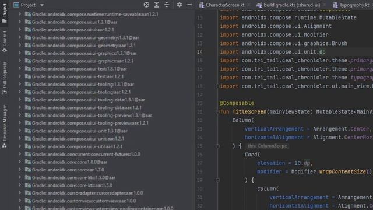
Task: Click 'Arrangement.Center' on line 23
Action: (x=340, y=129)
